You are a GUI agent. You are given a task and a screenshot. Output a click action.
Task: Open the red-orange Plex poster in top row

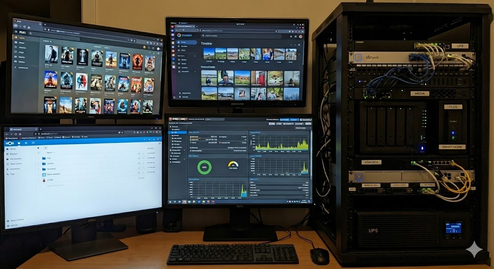pos(137,62)
